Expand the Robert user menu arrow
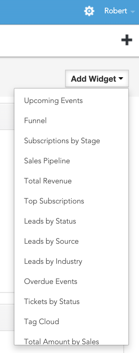The width and height of the screenshot is (139, 353). pos(133,12)
